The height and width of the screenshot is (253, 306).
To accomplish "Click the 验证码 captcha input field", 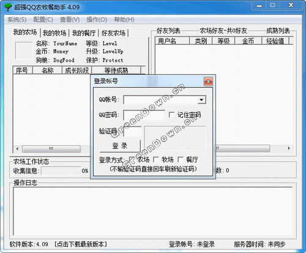I will click(133, 132).
